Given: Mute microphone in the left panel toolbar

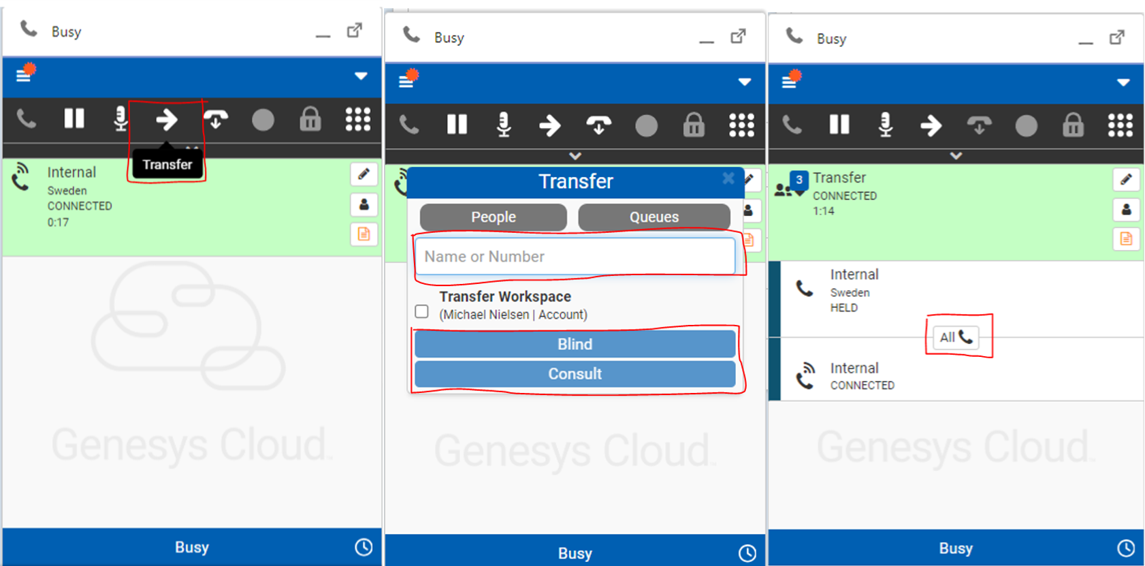Looking at the screenshot, I should click(120, 119).
